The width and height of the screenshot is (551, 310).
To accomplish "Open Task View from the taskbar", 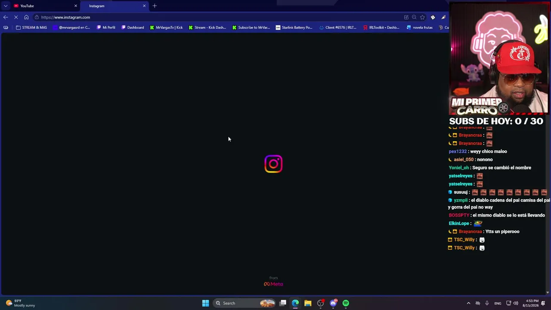I will (x=283, y=303).
